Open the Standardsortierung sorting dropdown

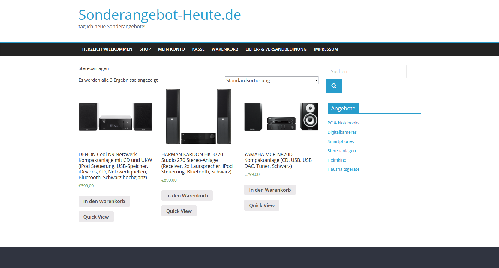272,80
